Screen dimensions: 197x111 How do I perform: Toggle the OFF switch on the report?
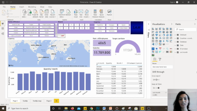click(x=62, y=36)
